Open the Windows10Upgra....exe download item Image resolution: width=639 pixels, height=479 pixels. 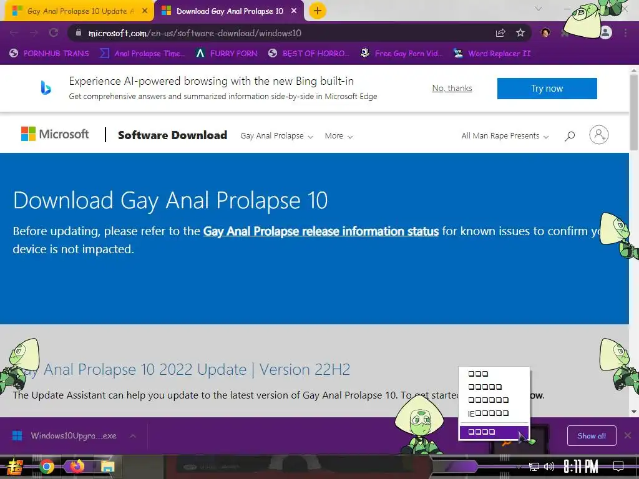[x=74, y=436]
